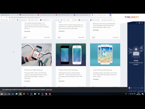Go back with the browser back arrow
145x109 pixels.
tap(2, 18)
